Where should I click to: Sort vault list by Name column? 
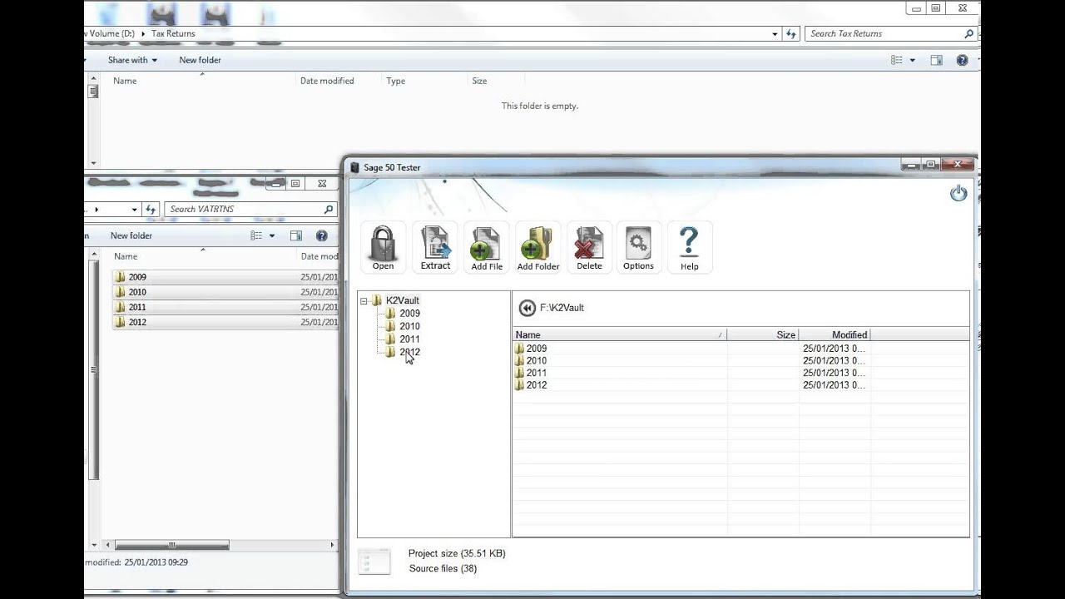tap(620, 334)
